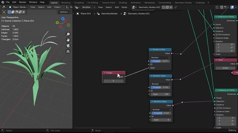
Task: Click the red X axis gizmo ball
Action: (65, 21)
